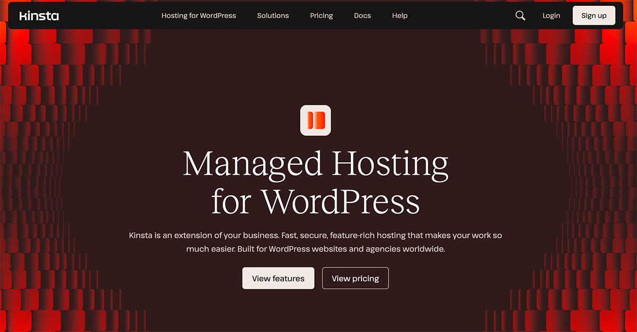Open the Hosting for WordPress menu

(199, 16)
